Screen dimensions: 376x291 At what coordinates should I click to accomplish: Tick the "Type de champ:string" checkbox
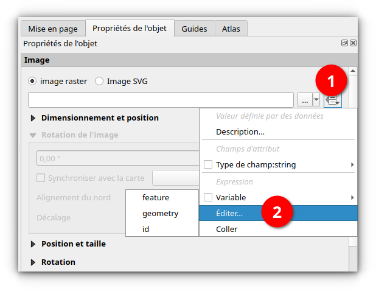tap(208, 164)
